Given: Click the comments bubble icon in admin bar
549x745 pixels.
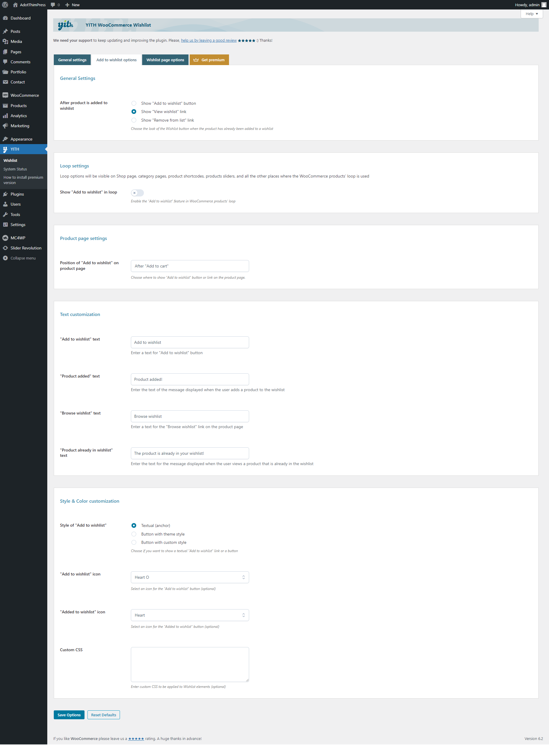Looking at the screenshot, I should click(53, 5).
